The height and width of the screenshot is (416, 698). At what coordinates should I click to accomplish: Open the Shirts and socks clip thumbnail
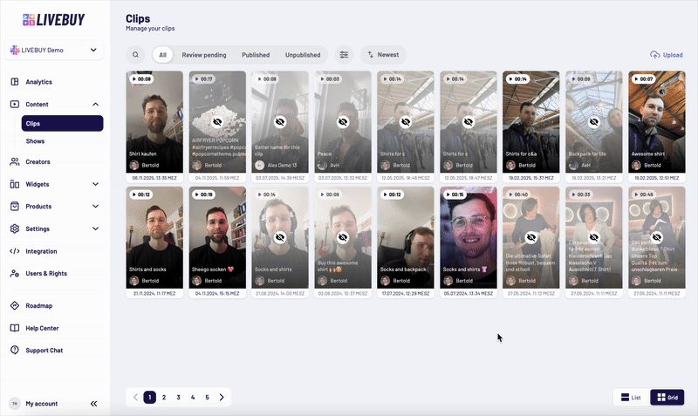pos(154,237)
